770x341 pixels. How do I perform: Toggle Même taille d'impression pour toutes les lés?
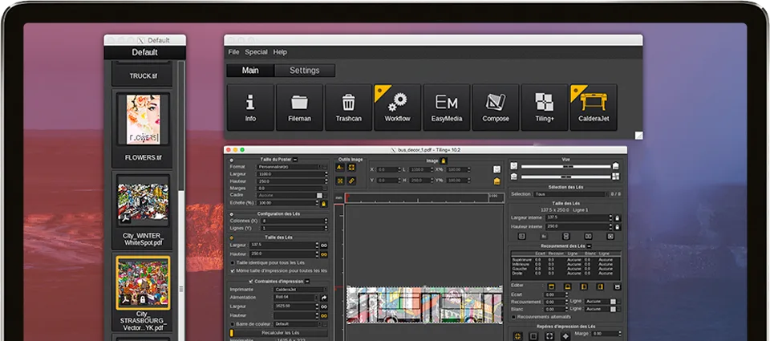click(x=233, y=270)
